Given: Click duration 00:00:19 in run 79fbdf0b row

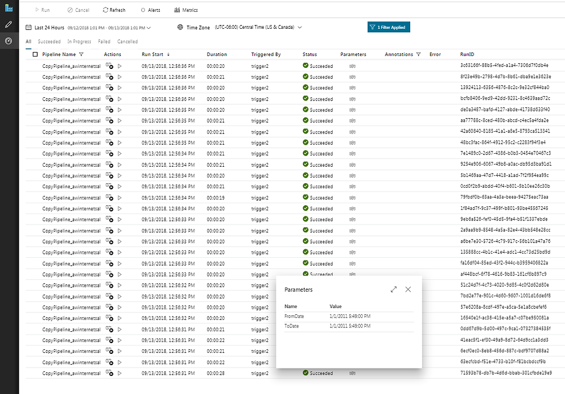Looking at the screenshot, I should (x=215, y=198).
